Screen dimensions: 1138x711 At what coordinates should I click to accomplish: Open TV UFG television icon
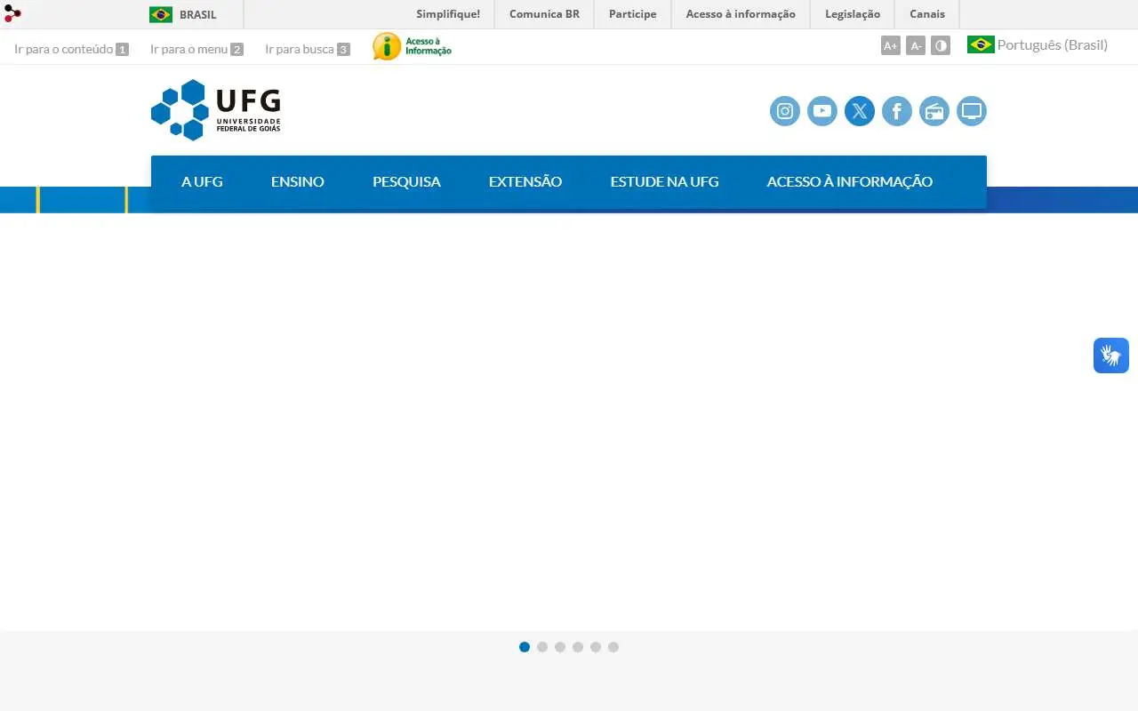coord(972,111)
